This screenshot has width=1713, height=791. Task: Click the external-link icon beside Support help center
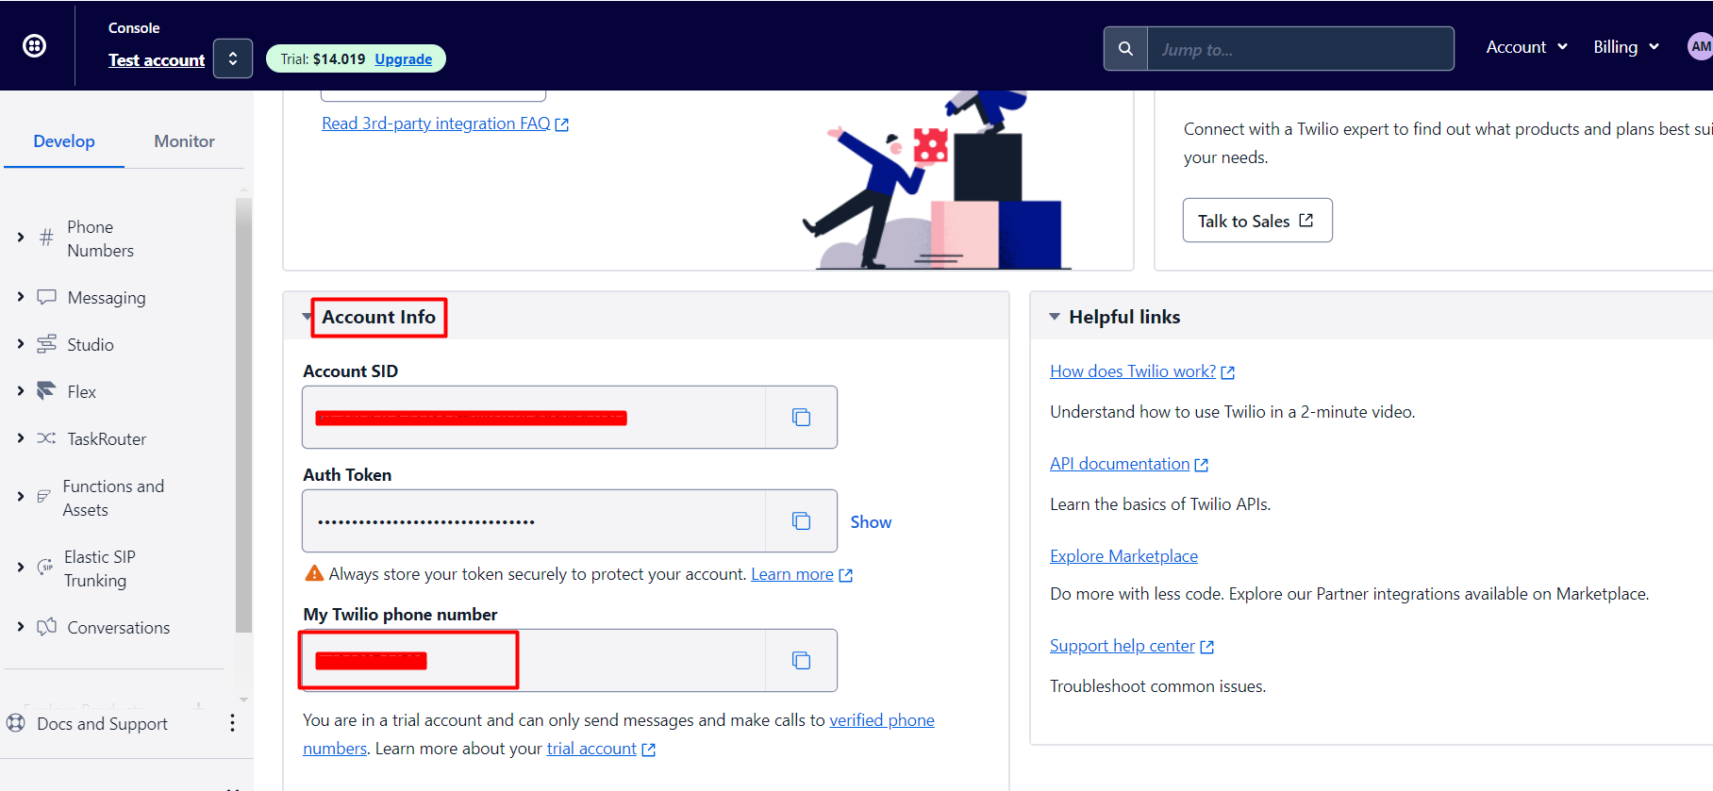tap(1206, 647)
